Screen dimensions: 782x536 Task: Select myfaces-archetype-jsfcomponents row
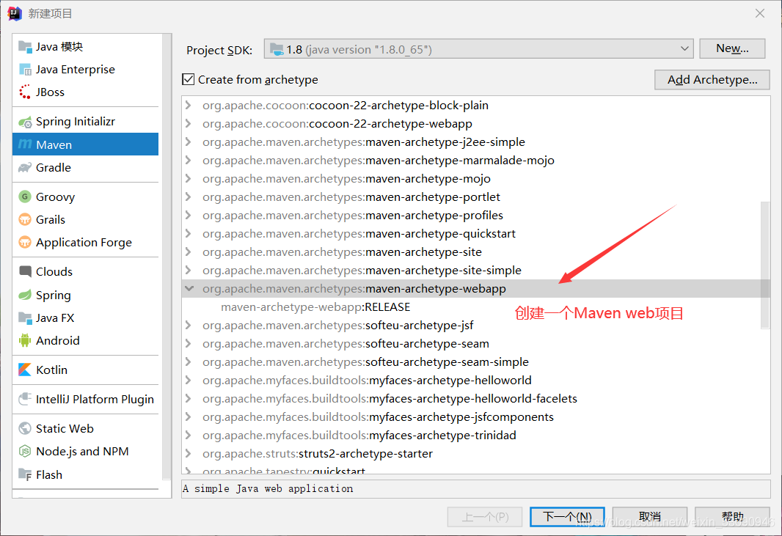pos(476,416)
